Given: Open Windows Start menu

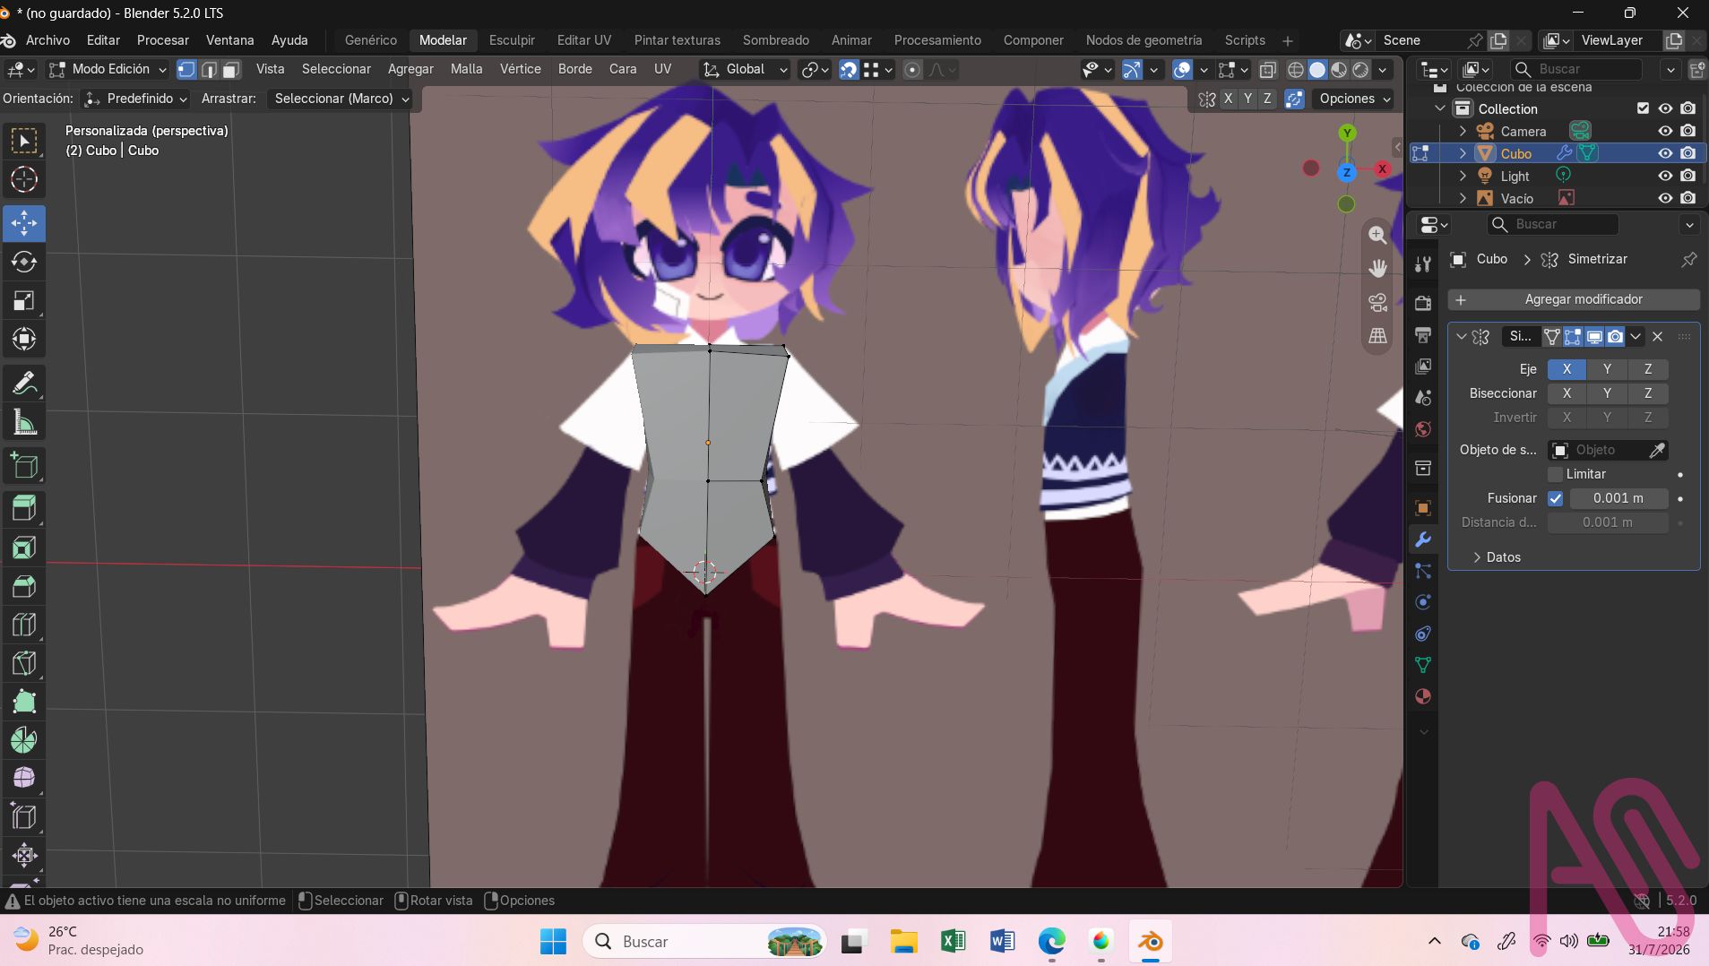Looking at the screenshot, I should coord(553,942).
